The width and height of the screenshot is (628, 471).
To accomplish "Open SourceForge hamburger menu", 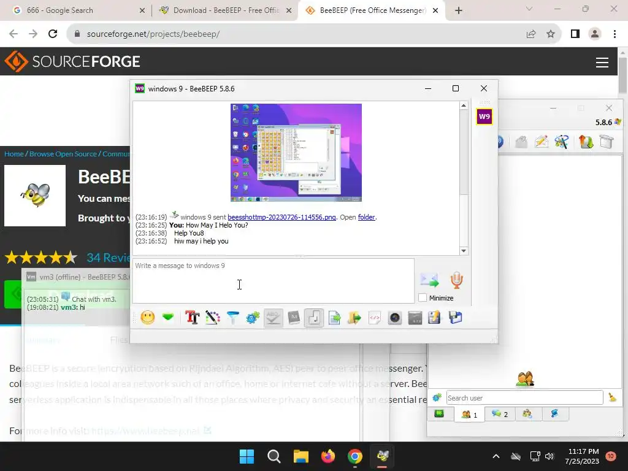I will 602,63.
